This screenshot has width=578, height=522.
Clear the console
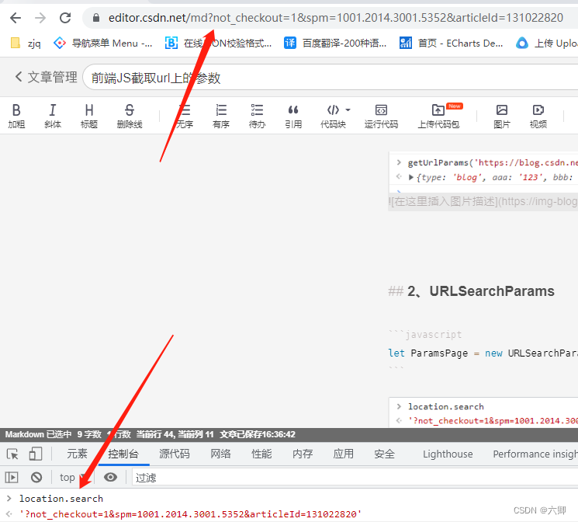point(36,478)
